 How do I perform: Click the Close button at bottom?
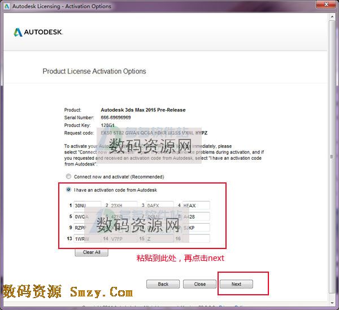(199, 284)
